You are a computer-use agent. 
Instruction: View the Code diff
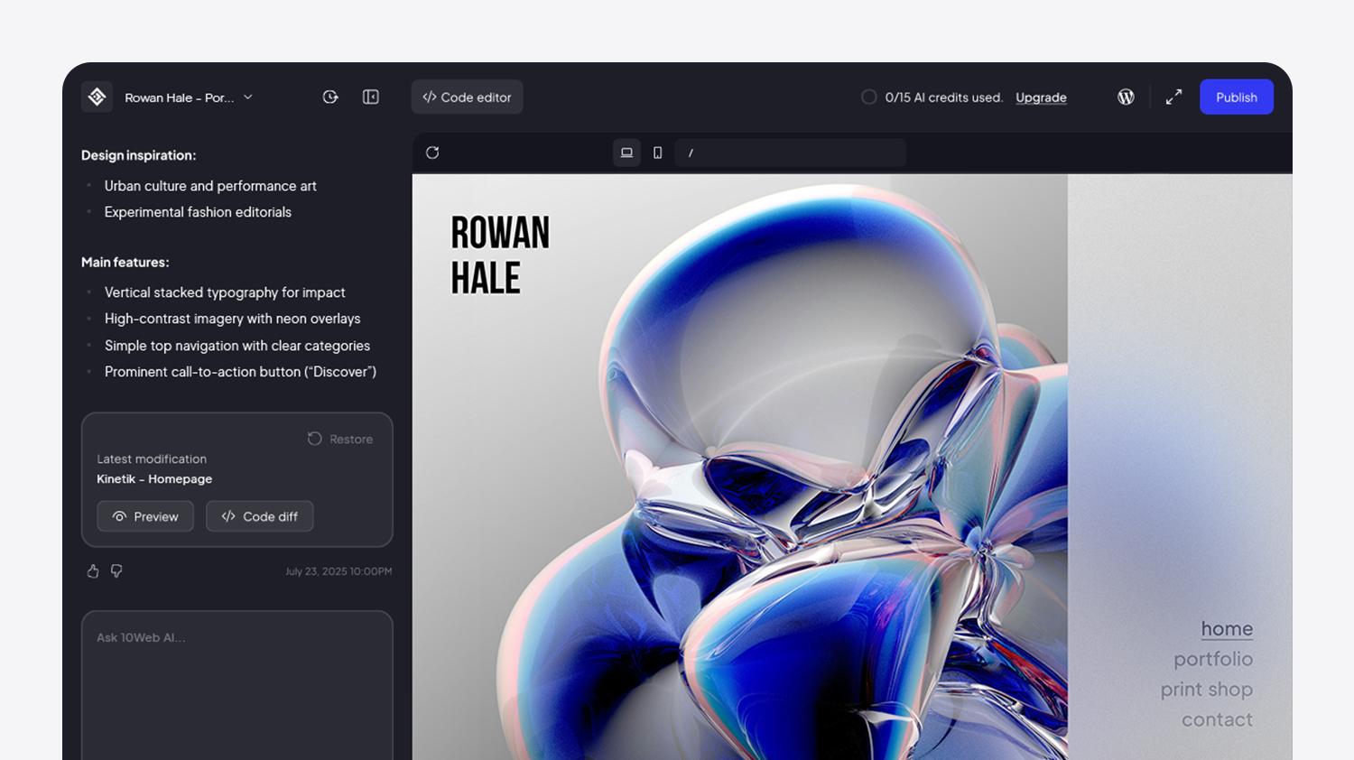pyautogui.click(x=260, y=516)
